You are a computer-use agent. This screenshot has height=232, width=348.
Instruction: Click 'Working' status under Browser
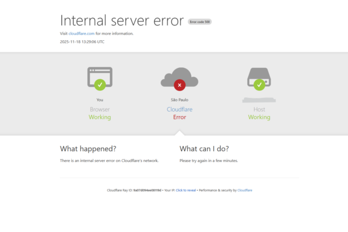click(100, 117)
